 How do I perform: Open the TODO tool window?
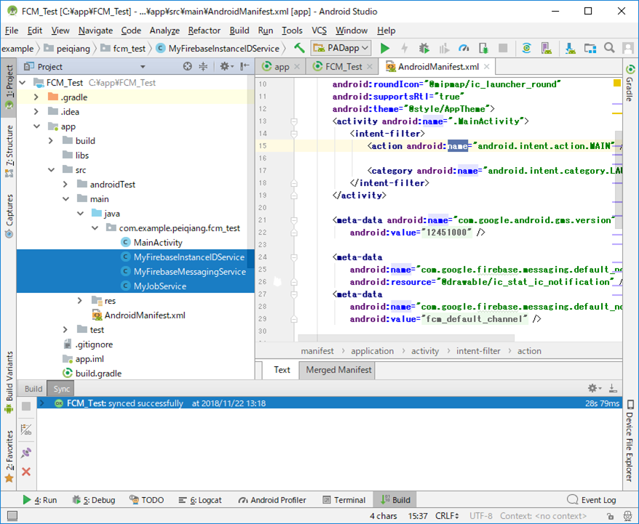pyautogui.click(x=147, y=500)
